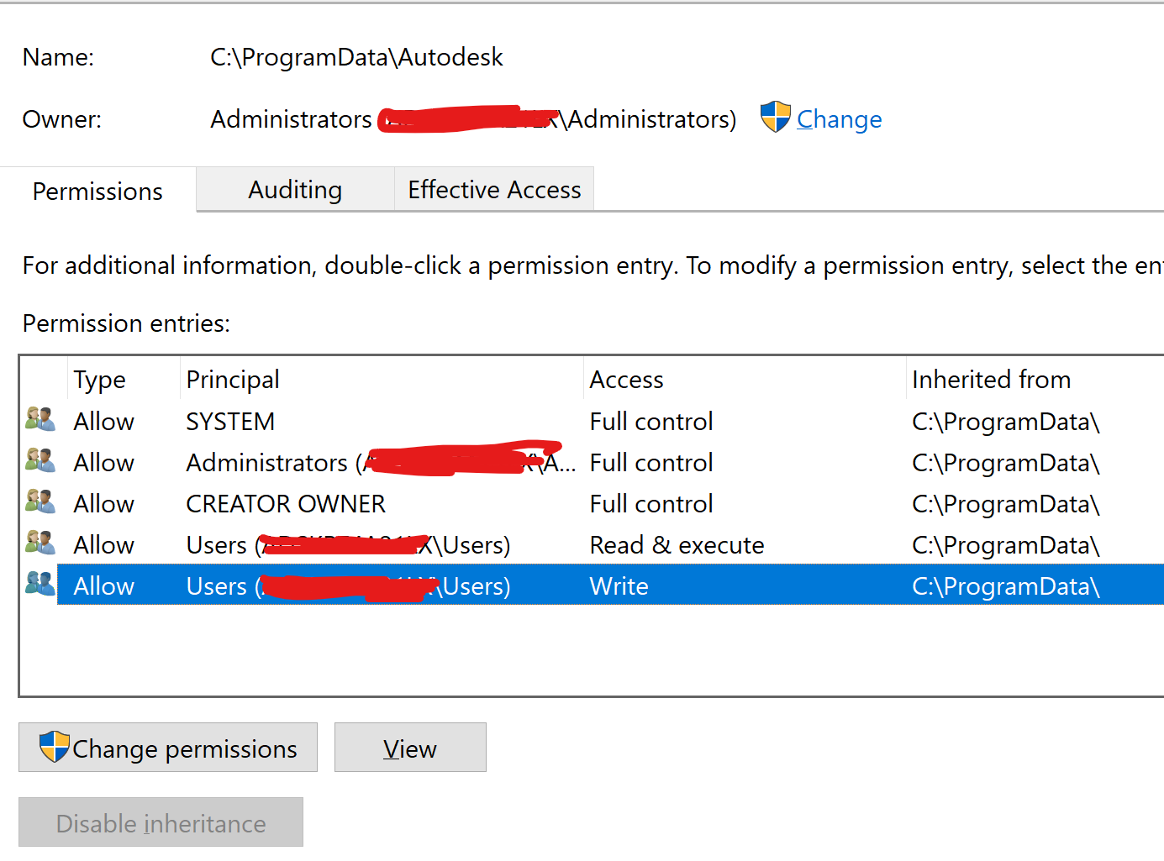
Task: Click the shield icon on Change permissions button
Action: pos(55,747)
